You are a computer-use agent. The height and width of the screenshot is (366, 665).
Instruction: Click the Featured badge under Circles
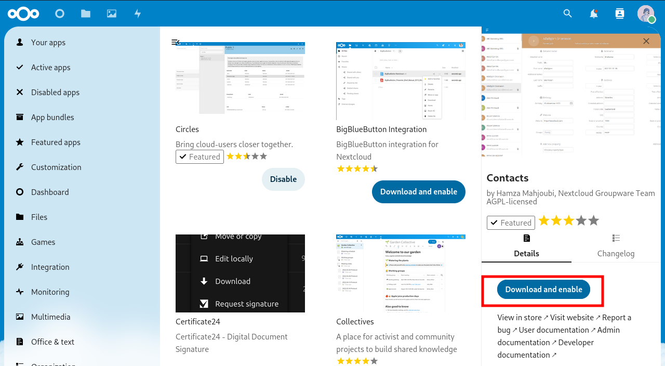(x=199, y=157)
